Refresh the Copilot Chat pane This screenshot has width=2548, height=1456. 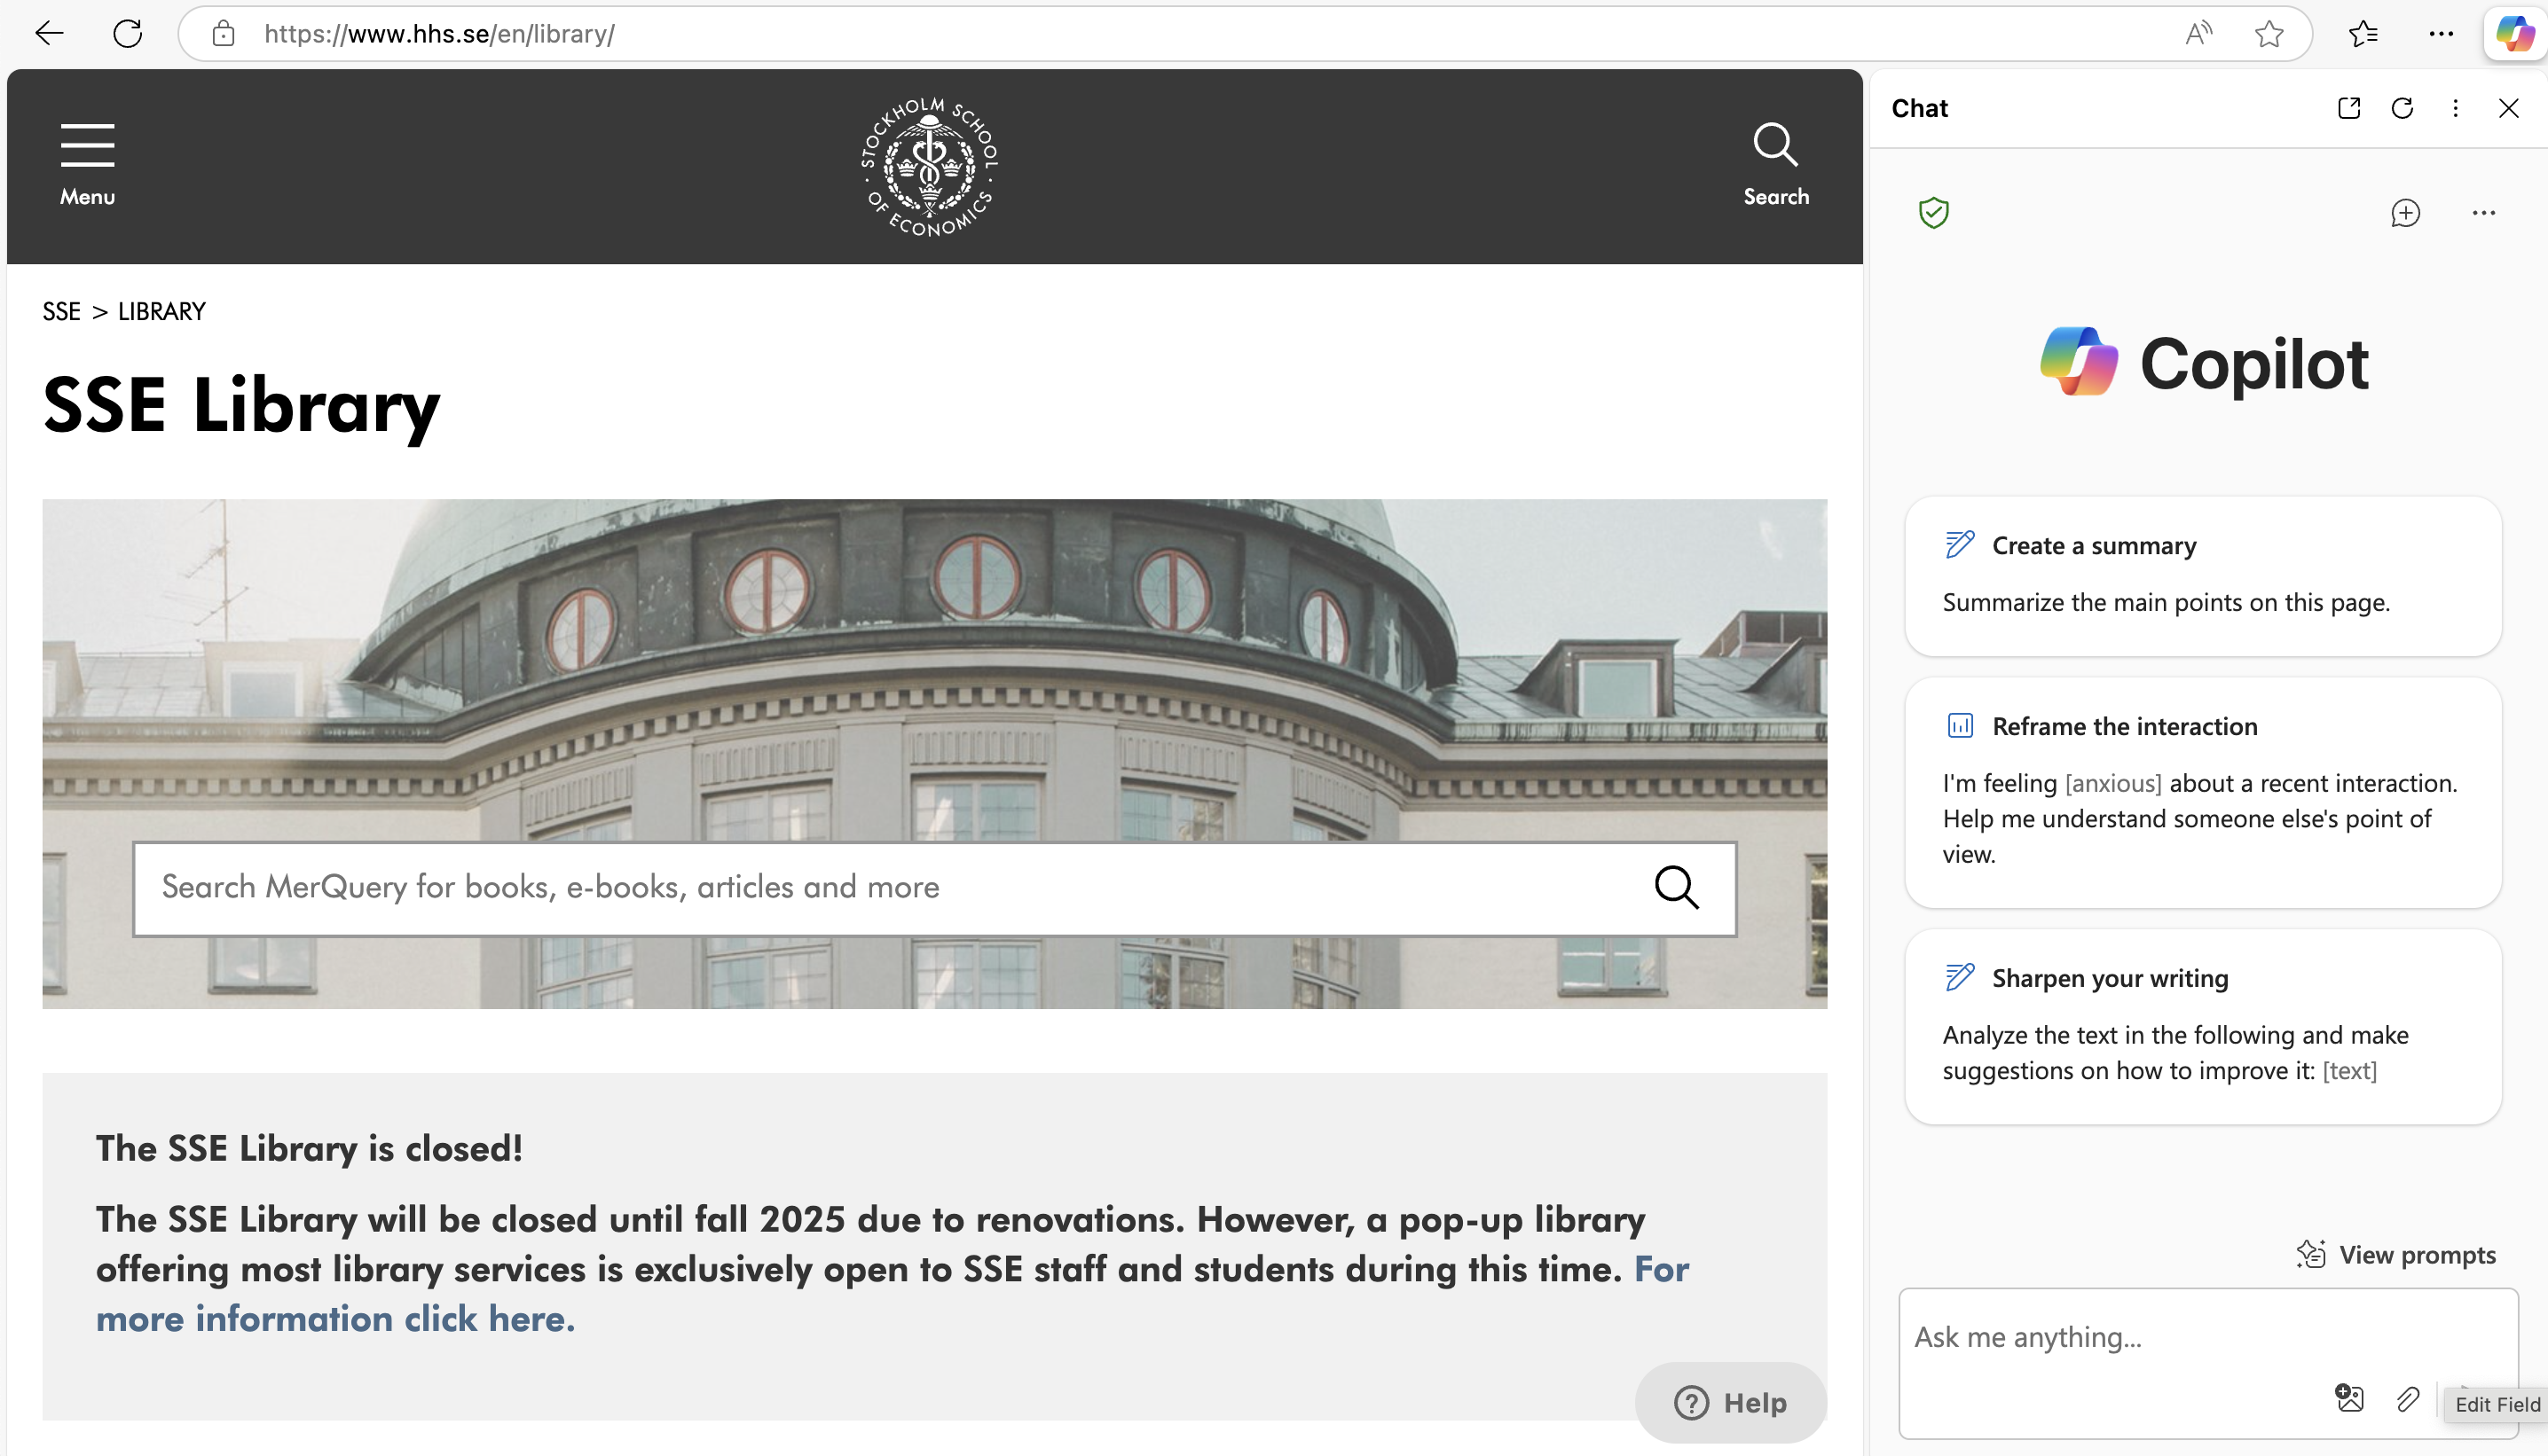click(2402, 108)
